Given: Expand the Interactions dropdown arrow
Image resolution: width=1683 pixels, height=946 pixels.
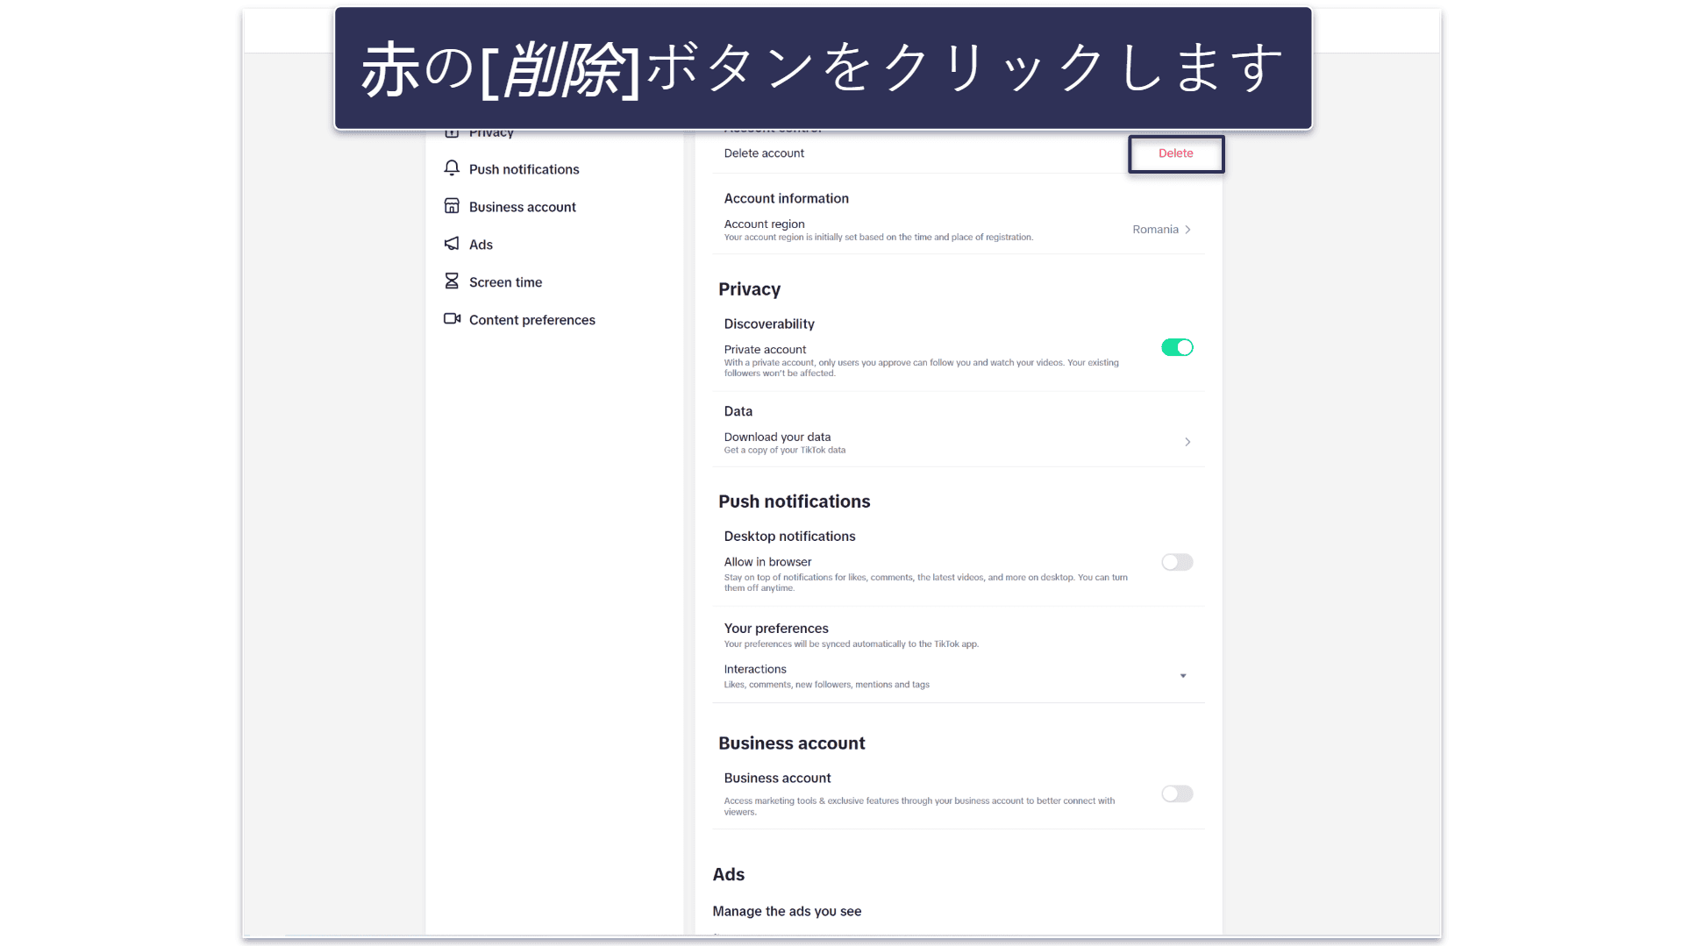Looking at the screenshot, I should click(1183, 676).
